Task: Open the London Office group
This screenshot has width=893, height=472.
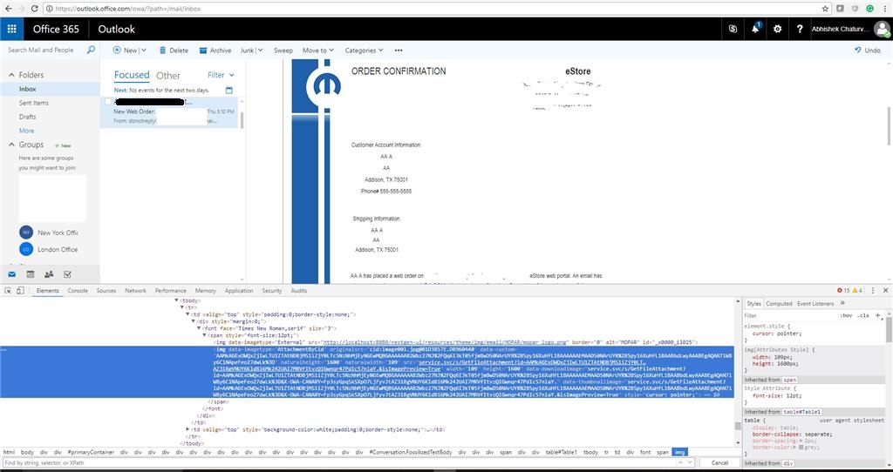Action: click(49, 249)
